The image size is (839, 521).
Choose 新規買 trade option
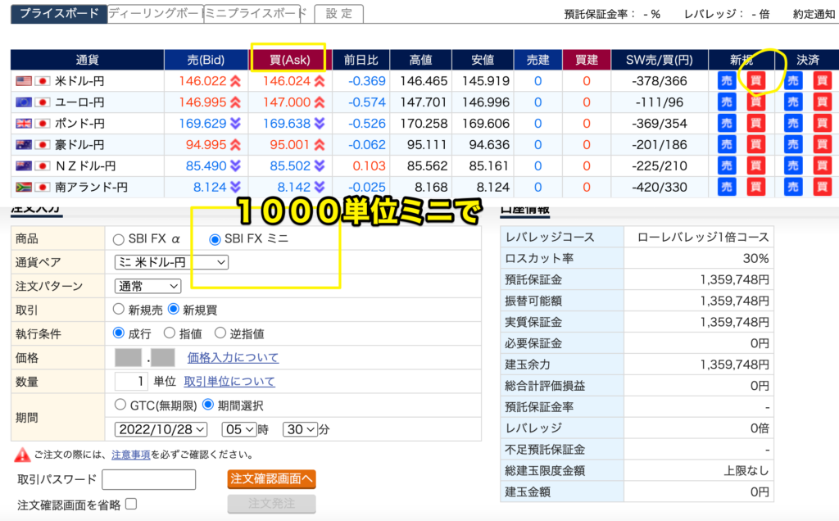pos(174,309)
